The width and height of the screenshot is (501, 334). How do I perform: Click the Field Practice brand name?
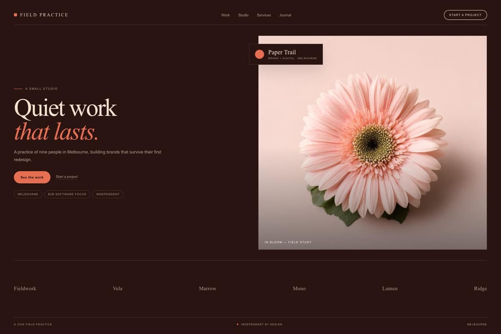coord(44,15)
